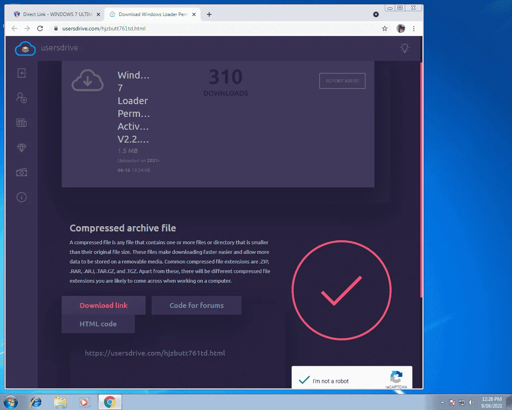Toggle the lightbulb theme icon
512x410 pixels.
(405, 48)
